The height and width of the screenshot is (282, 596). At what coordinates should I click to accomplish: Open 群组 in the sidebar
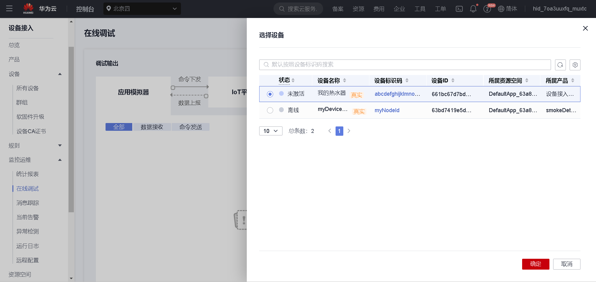(22, 103)
